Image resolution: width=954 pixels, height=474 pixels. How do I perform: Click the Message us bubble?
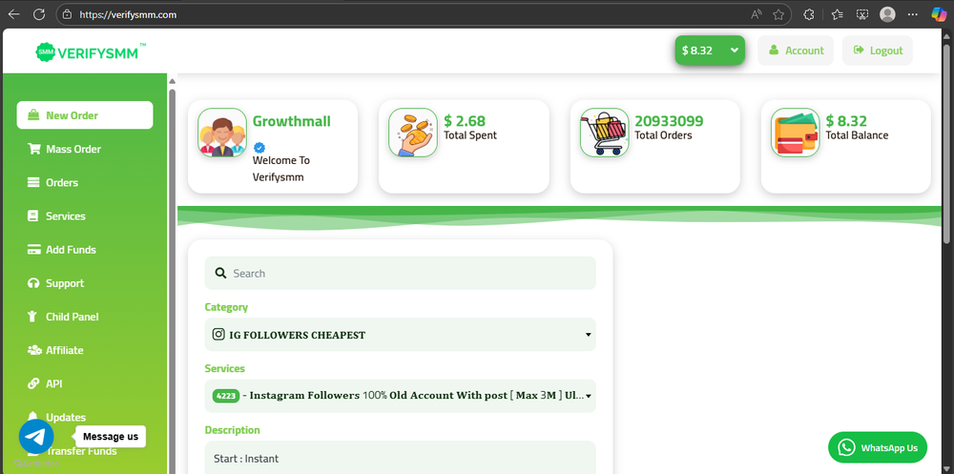[111, 436]
